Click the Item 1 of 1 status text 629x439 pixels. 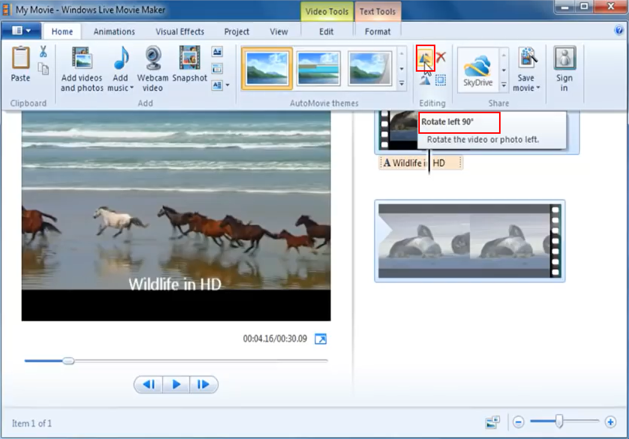pyautogui.click(x=32, y=423)
